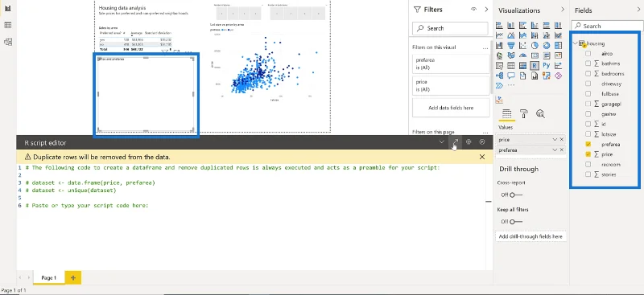Viewport: 644px width, 295px height.
Task: Collapse the Filters pane chevron
Action: point(486,9)
